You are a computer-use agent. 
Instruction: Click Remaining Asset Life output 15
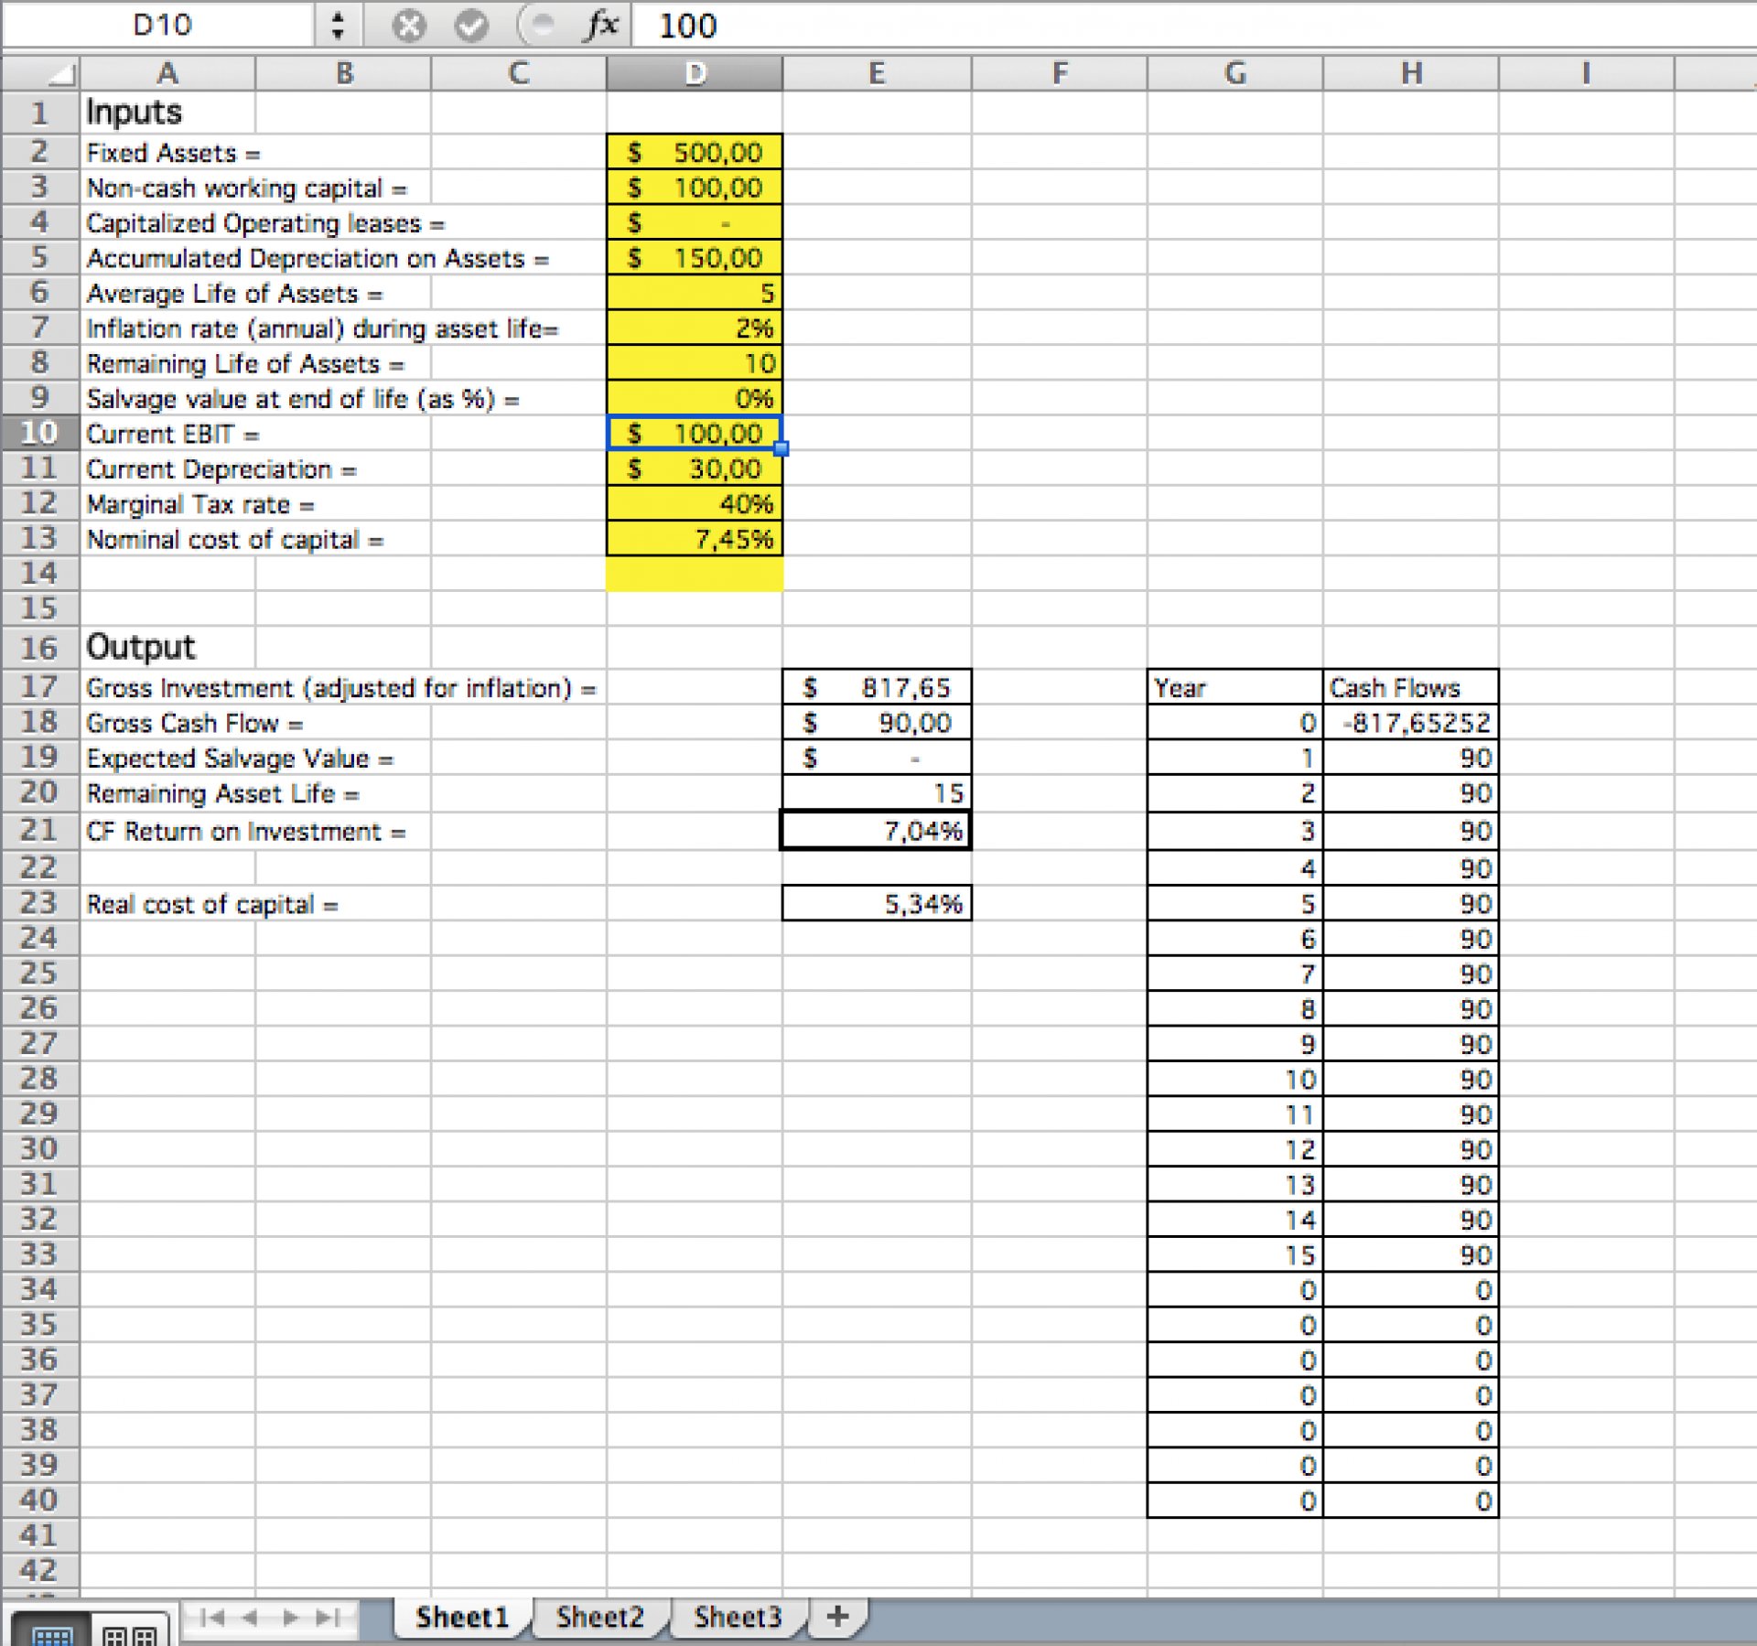pyautogui.click(x=877, y=793)
